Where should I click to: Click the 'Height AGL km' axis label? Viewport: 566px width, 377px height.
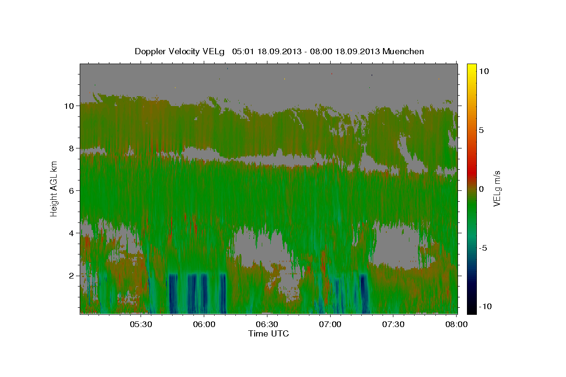pos(54,188)
